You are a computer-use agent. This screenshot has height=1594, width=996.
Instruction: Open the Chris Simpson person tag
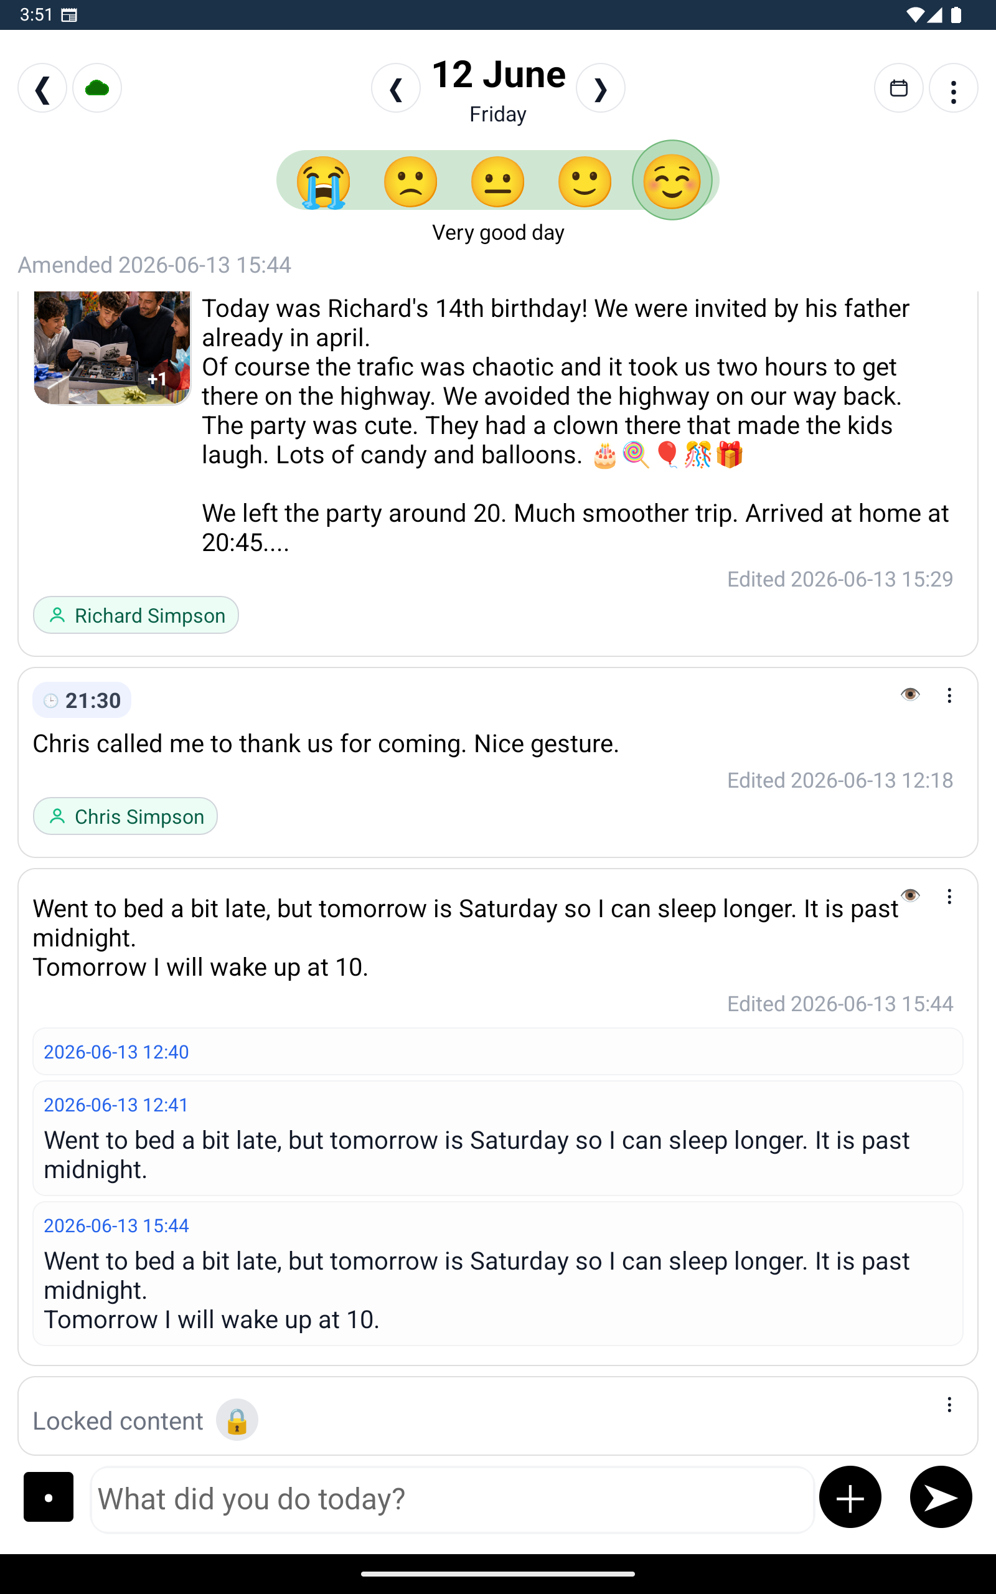pyautogui.click(x=125, y=816)
